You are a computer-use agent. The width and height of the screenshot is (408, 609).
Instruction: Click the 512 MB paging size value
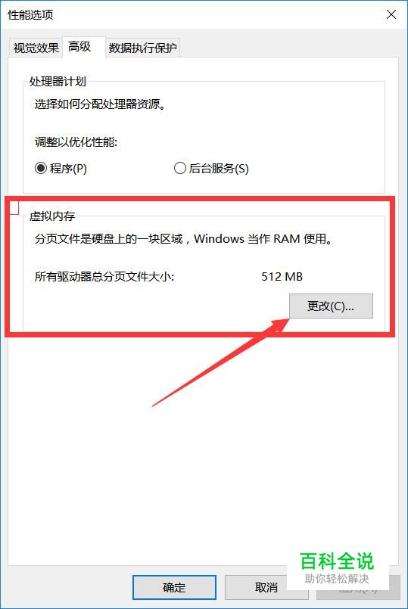coord(282,277)
